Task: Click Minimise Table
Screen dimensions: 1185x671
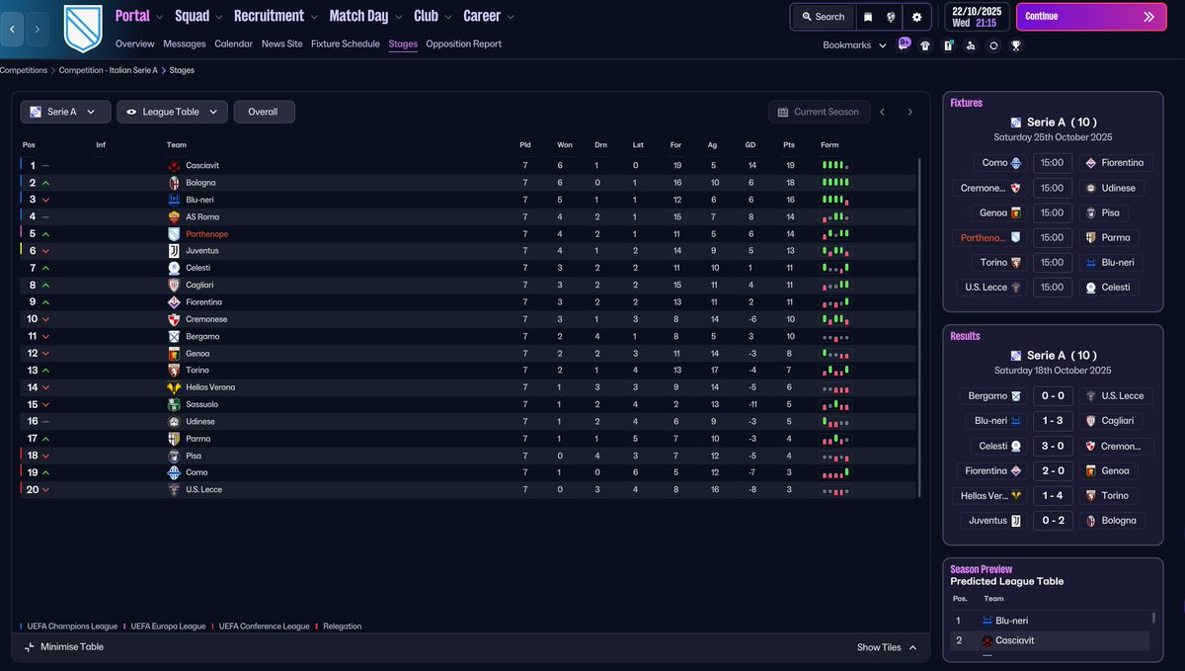Action: [64, 647]
